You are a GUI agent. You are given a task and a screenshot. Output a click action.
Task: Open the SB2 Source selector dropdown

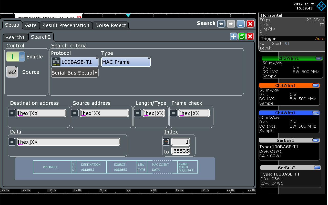coord(12,72)
